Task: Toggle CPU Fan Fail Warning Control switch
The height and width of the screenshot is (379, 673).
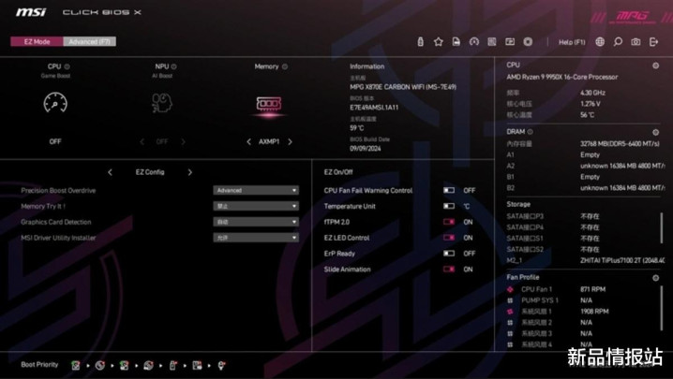Action: [449, 190]
